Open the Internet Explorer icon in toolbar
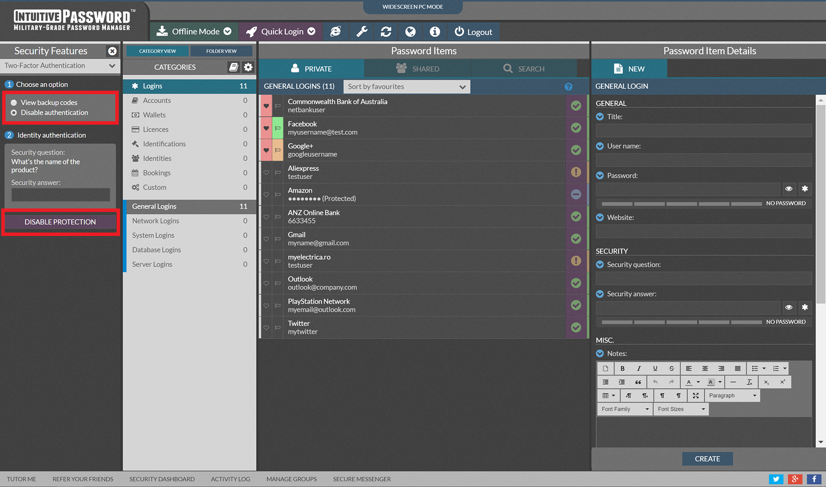 336,31
